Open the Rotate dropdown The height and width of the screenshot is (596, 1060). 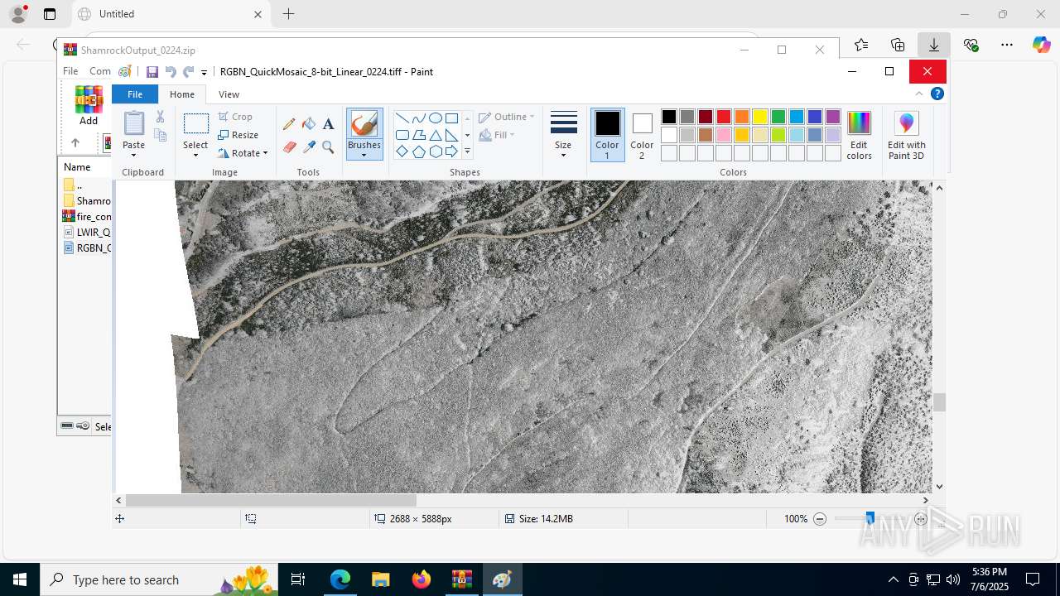243,153
